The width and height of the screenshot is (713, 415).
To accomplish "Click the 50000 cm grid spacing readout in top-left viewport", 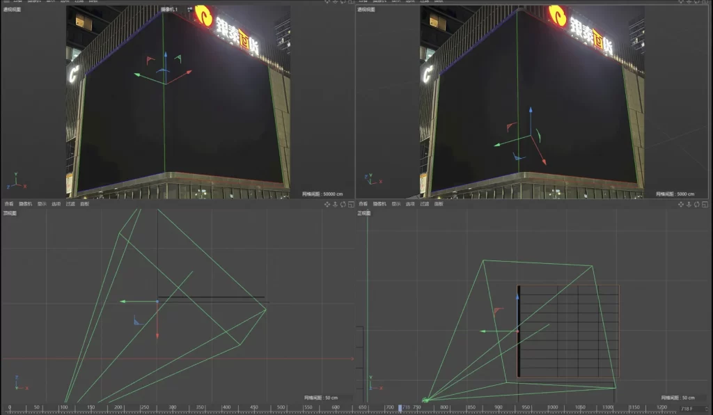I will (x=322, y=194).
